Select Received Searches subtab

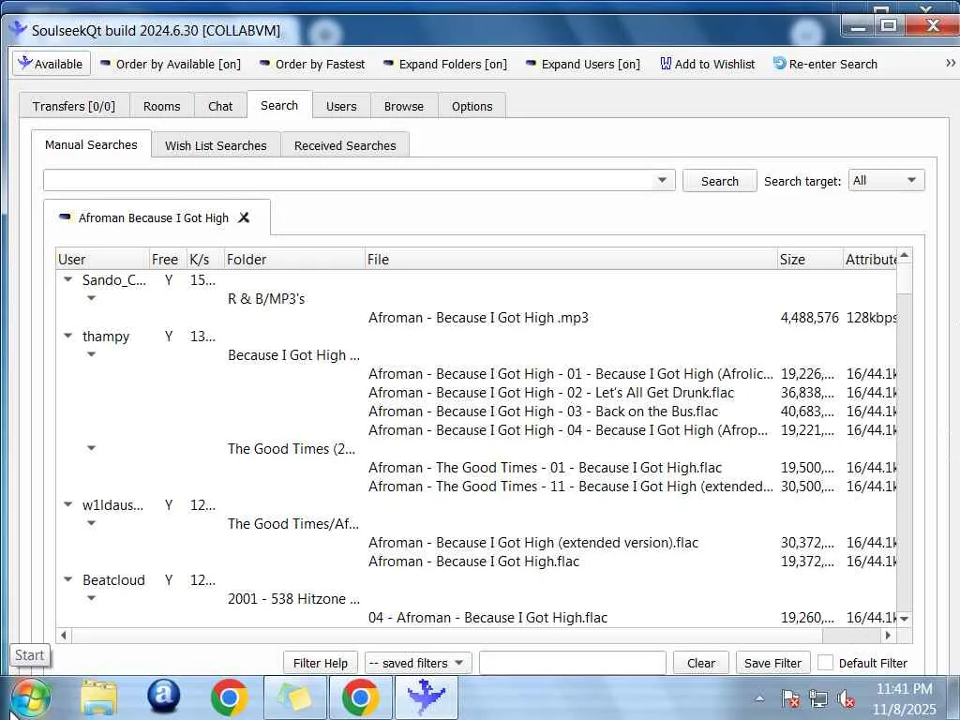click(345, 145)
